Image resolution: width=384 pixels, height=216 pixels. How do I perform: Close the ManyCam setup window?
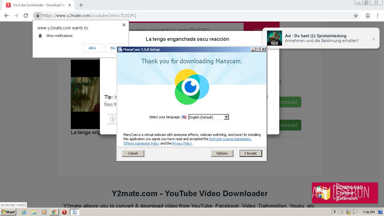[263, 49]
